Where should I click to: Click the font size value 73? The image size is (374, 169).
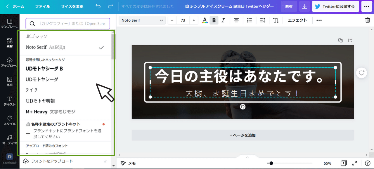click(x=183, y=20)
